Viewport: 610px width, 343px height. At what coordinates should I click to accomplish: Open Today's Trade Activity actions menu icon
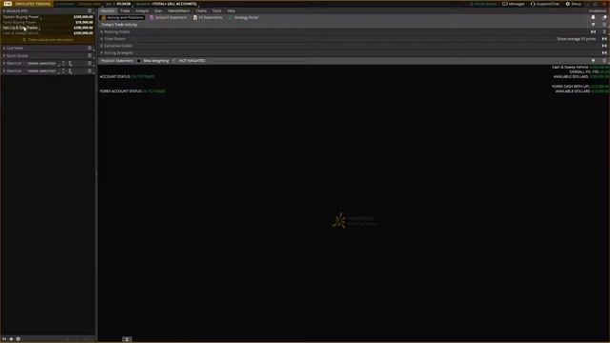[x=604, y=25]
